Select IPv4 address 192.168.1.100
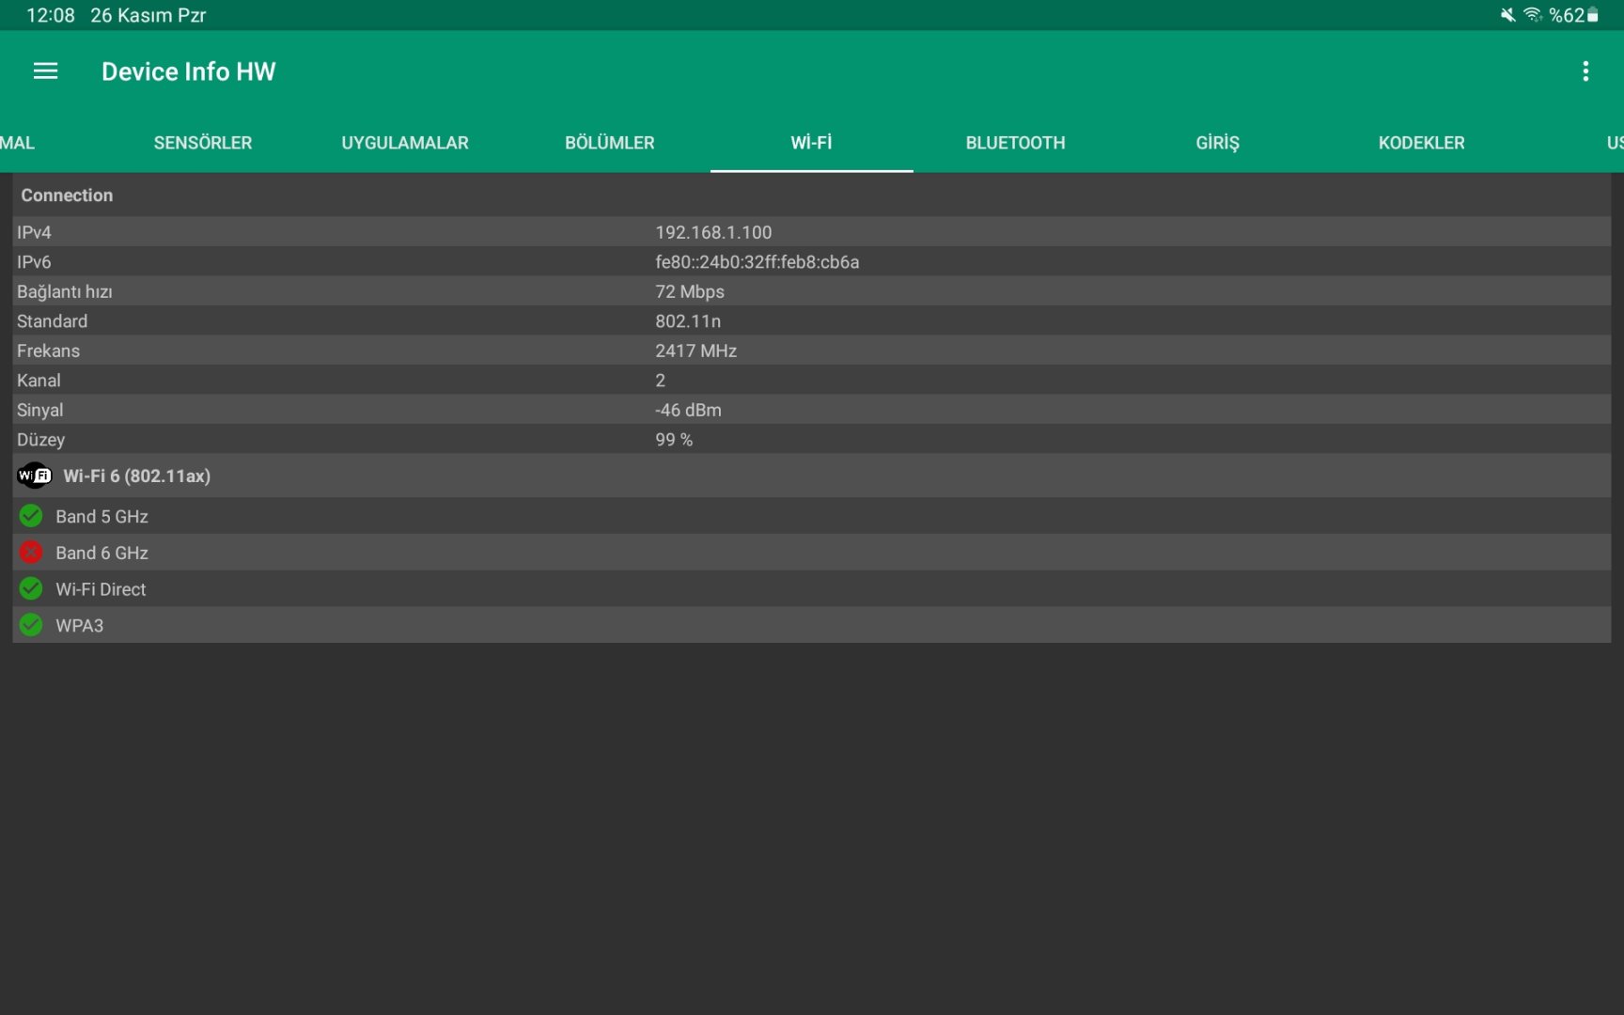Viewport: 1624px width, 1015px height. click(713, 232)
